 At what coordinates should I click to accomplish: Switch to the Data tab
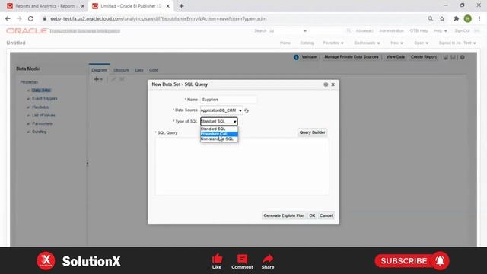pyautogui.click(x=138, y=70)
